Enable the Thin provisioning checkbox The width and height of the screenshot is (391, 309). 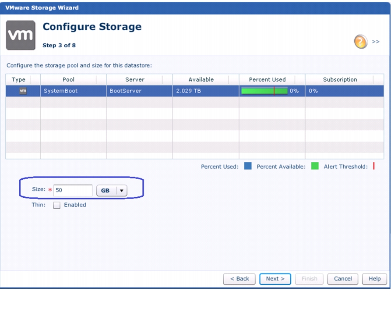[57, 205]
